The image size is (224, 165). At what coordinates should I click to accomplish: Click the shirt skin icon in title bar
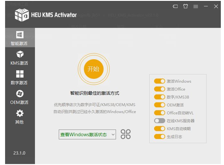[186, 6]
